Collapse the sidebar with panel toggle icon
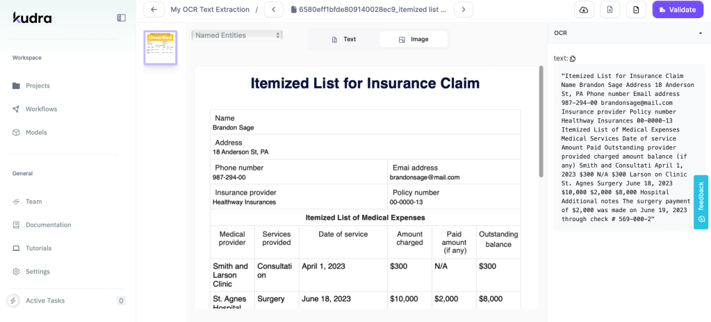 tap(121, 17)
